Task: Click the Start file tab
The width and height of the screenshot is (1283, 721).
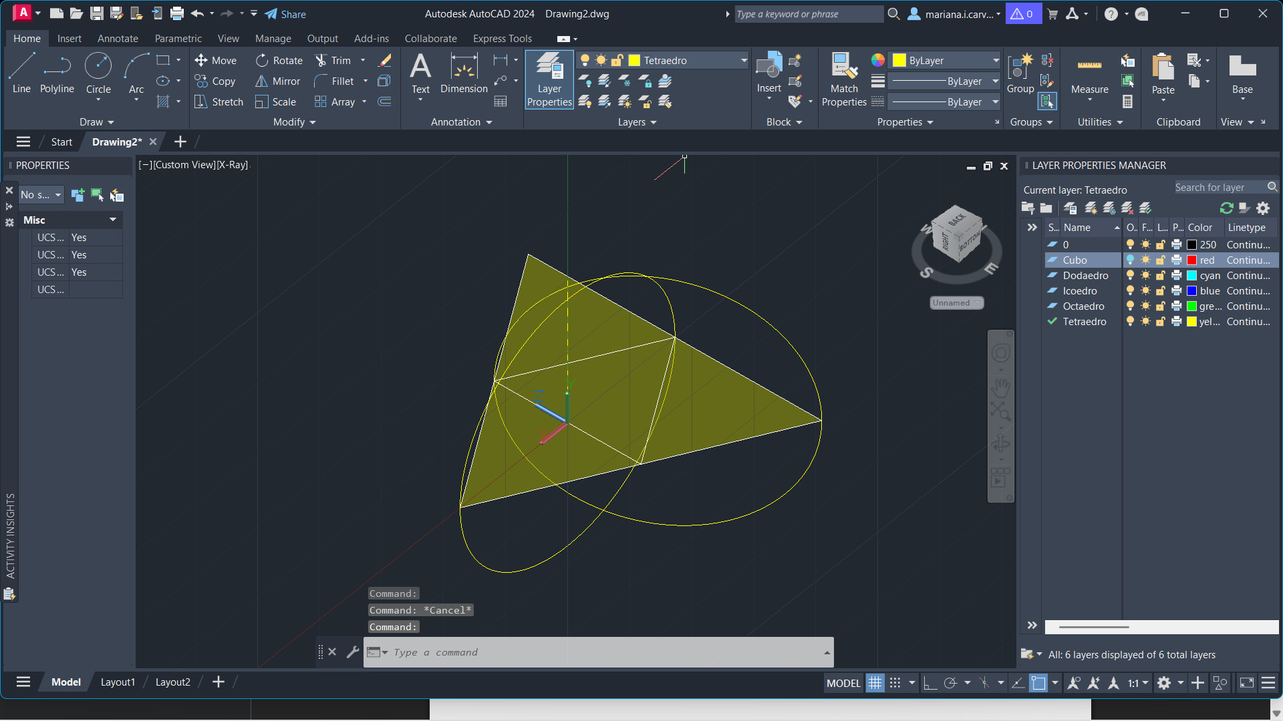Action: pyautogui.click(x=61, y=142)
